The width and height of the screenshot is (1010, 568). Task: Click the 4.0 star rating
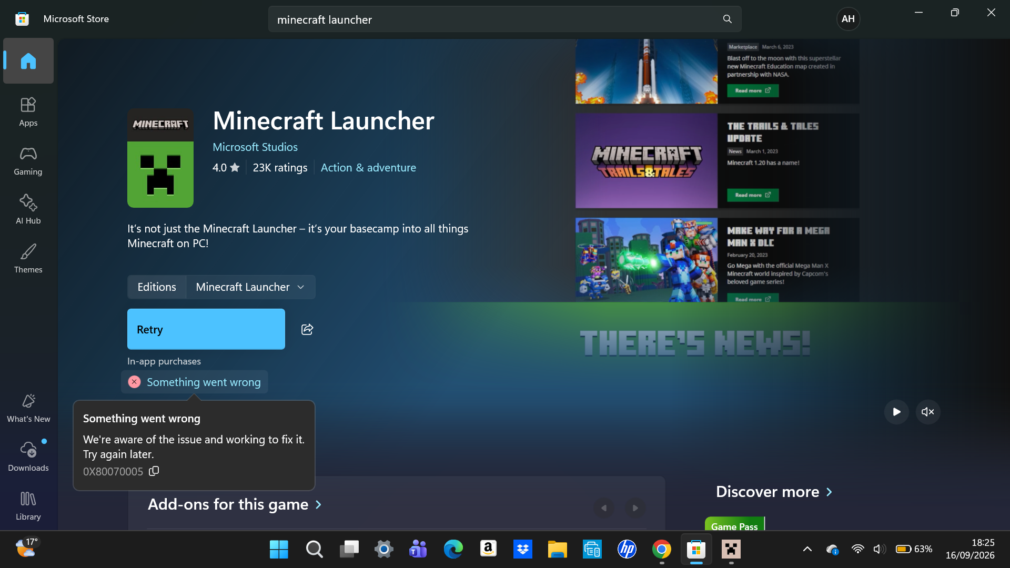coord(226,168)
